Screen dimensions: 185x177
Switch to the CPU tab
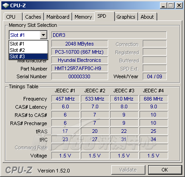point(13,17)
